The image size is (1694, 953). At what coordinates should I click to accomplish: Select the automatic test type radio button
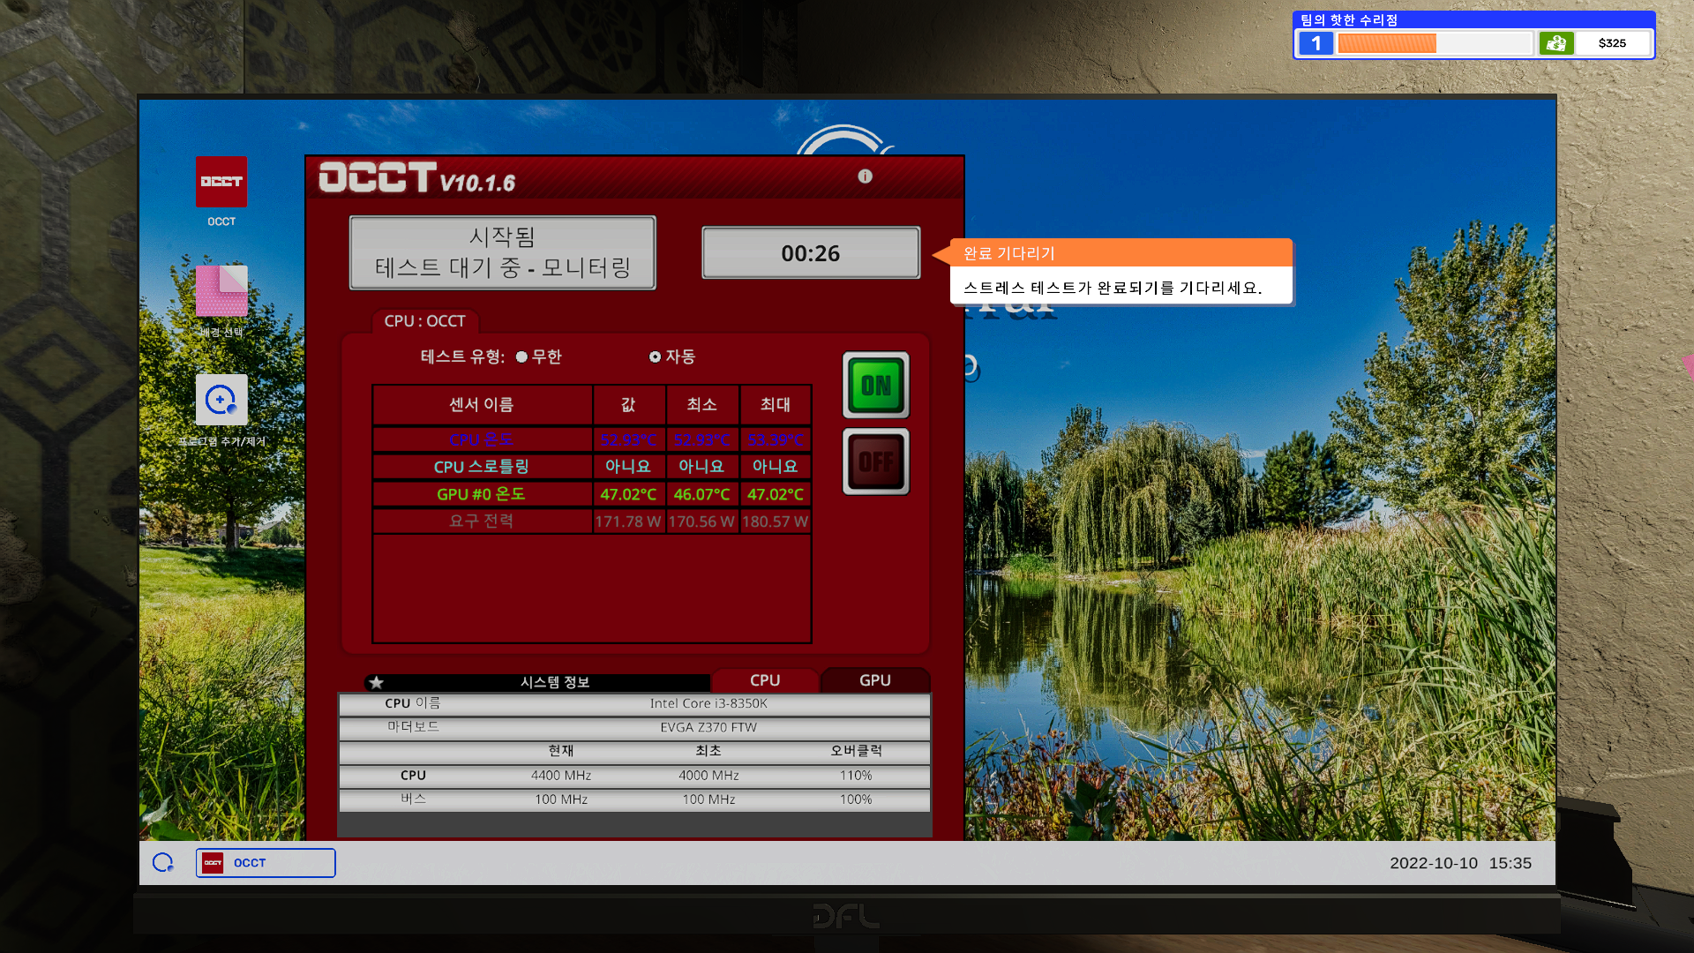(655, 357)
